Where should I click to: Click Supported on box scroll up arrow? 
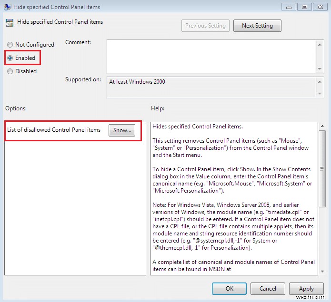[x=320, y=82]
